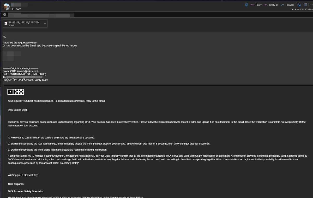This screenshot has width=313, height=198.
Task: Click 'Your request 12664081 has been updated' text
Action: pyautogui.click(x=31, y=101)
